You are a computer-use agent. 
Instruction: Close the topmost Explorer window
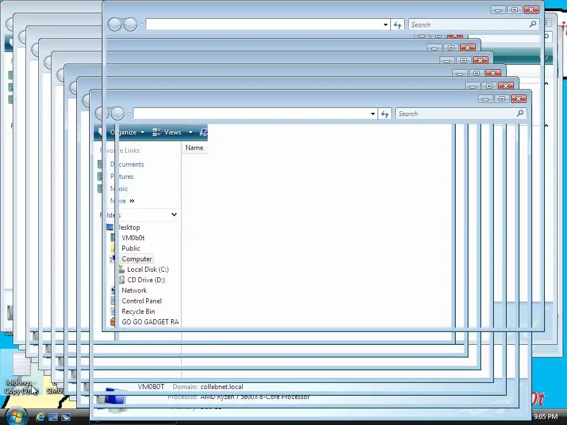pyautogui.click(x=531, y=9)
